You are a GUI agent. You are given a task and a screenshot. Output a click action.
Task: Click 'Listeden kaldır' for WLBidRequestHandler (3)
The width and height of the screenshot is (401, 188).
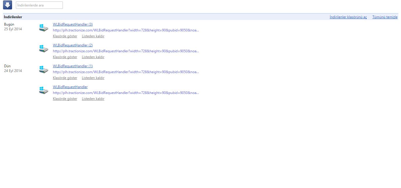click(x=93, y=36)
